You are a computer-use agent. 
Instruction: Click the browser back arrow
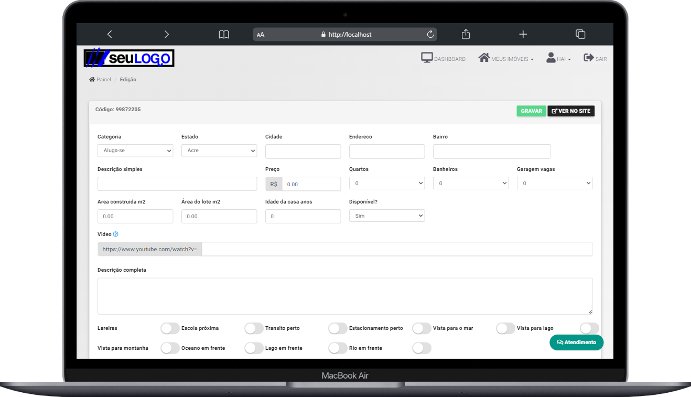pos(110,34)
